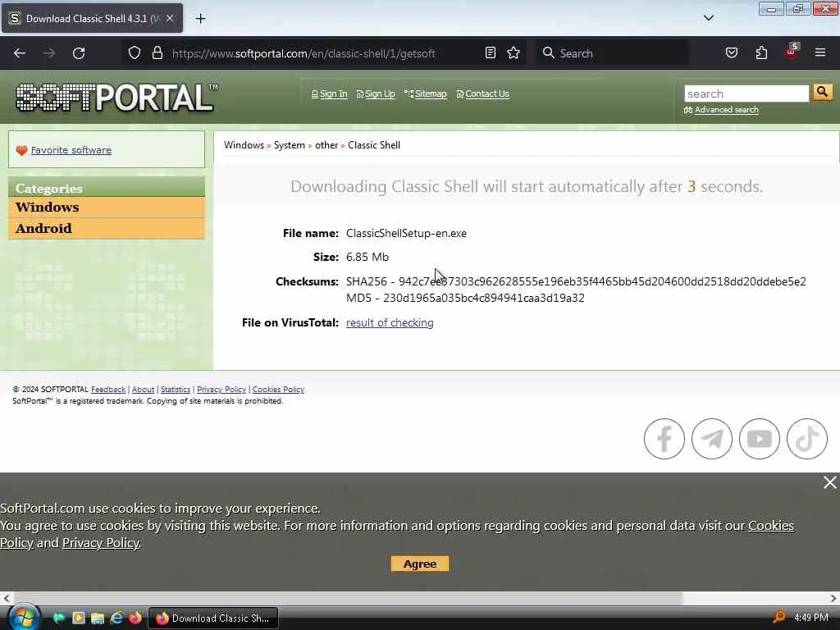Viewport: 840px width, 630px height.
Task: Click the Firefox Search box
Action: [x=612, y=53]
